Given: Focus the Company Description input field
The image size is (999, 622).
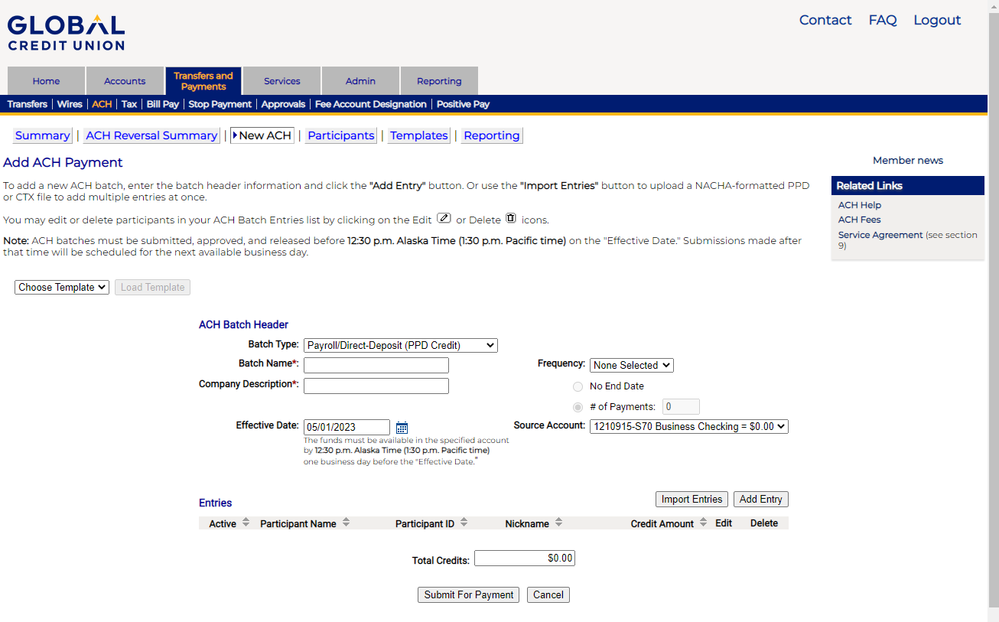Looking at the screenshot, I should pos(376,386).
